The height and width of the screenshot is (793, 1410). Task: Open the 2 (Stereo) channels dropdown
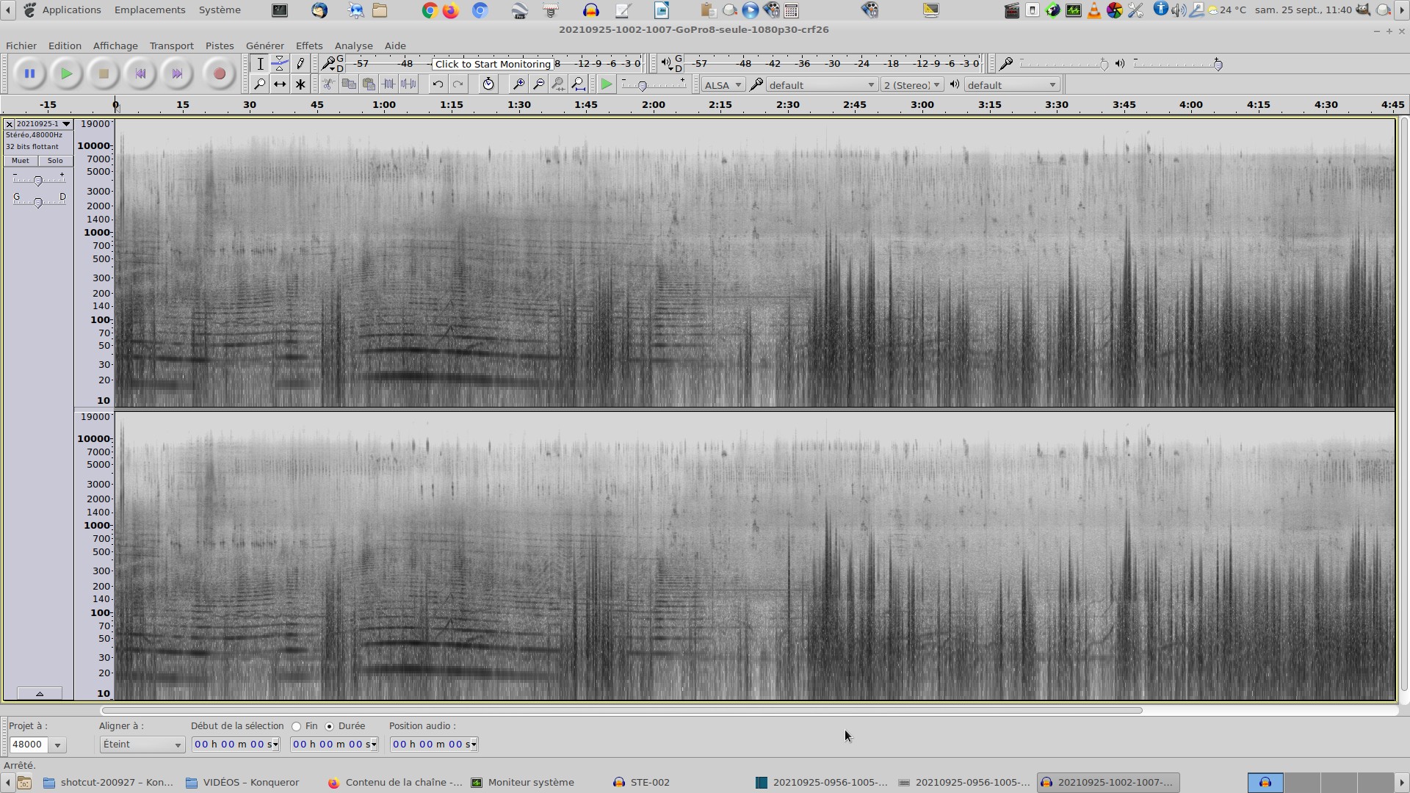[911, 85]
